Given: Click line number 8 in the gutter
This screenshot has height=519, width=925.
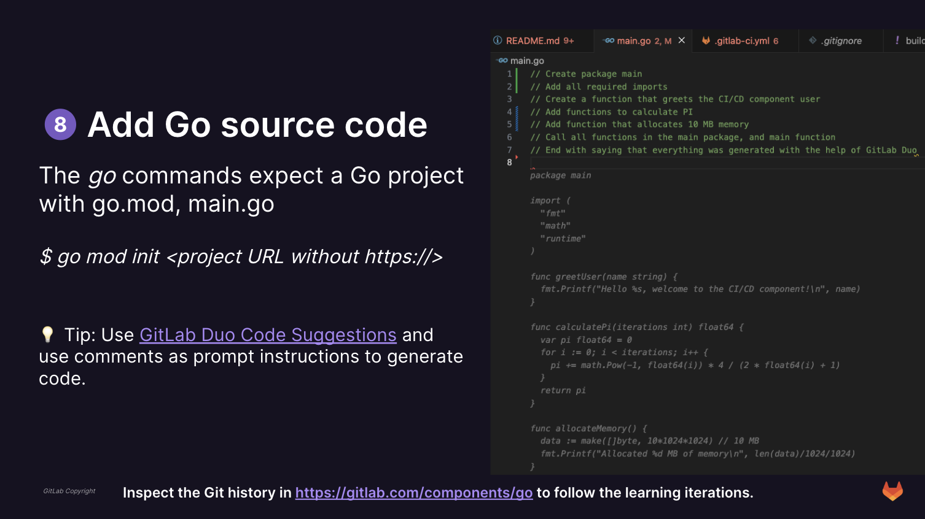Looking at the screenshot, I should click(x=509, y=163).
